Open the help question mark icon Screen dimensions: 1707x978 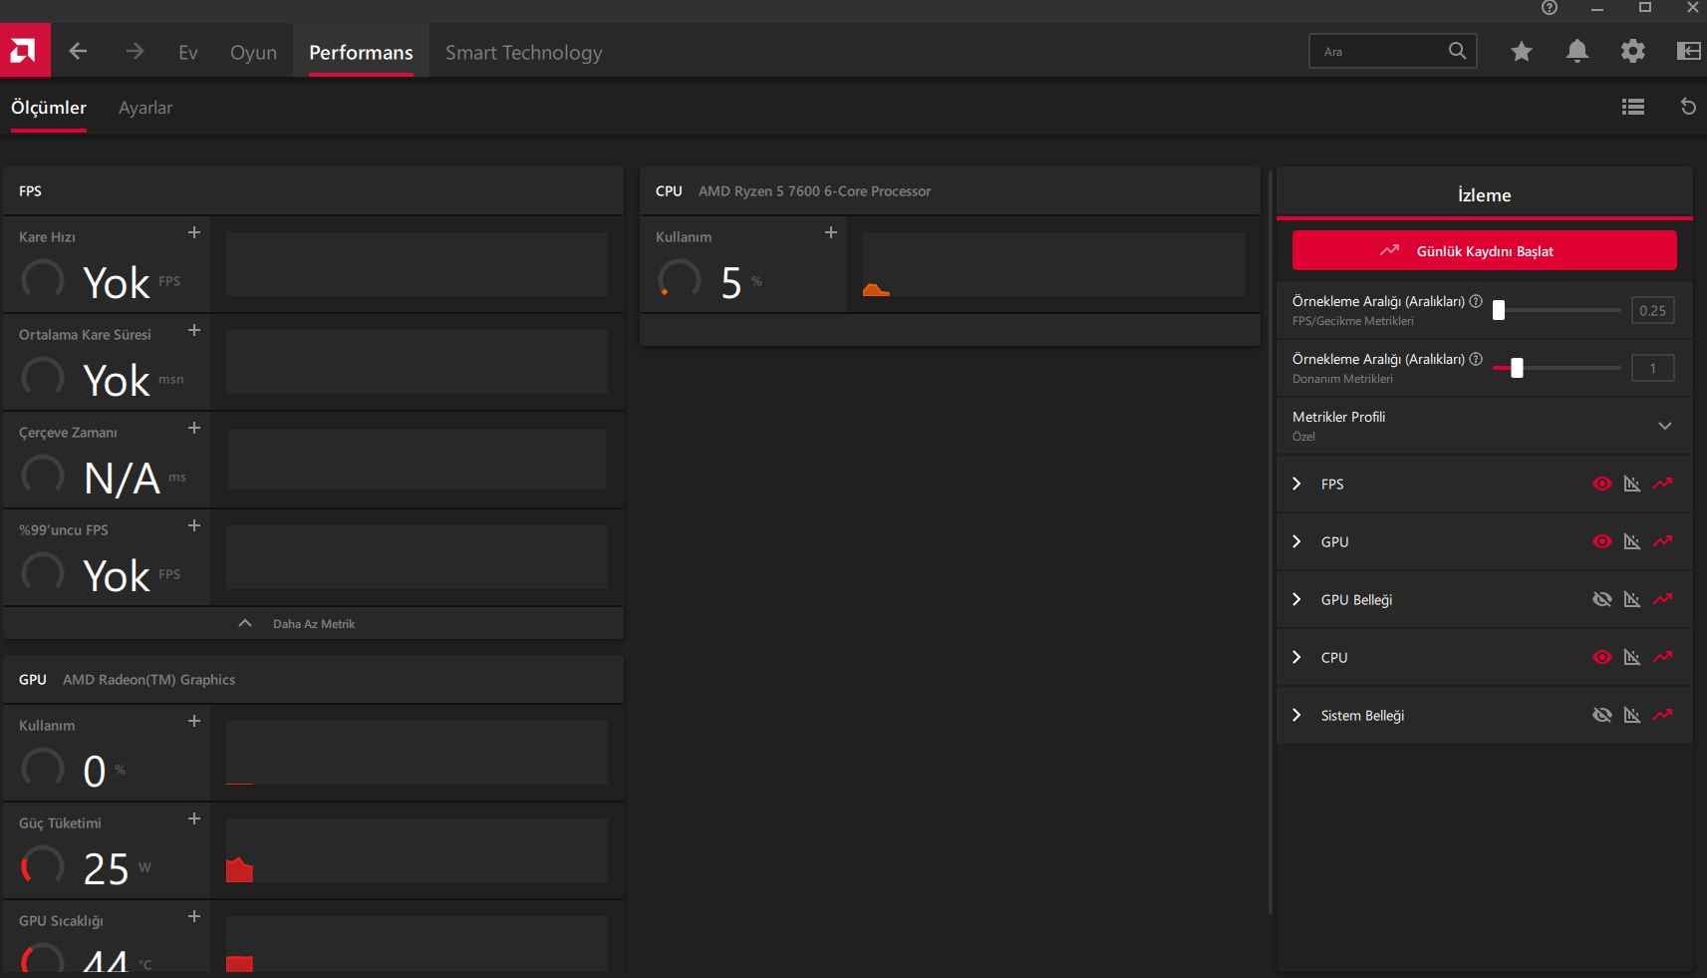click(1549, 8)
